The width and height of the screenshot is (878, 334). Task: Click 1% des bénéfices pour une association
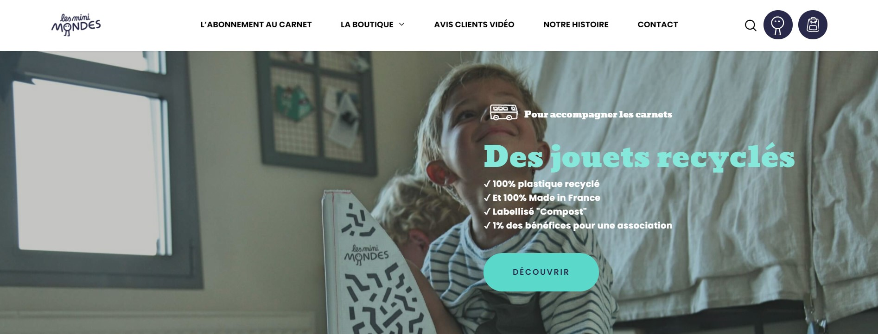(578, 225)
